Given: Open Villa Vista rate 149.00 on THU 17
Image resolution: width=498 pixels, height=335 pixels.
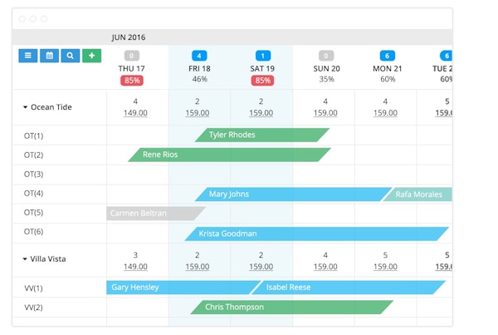Looking at the screenshot, I should click(135, 267).
